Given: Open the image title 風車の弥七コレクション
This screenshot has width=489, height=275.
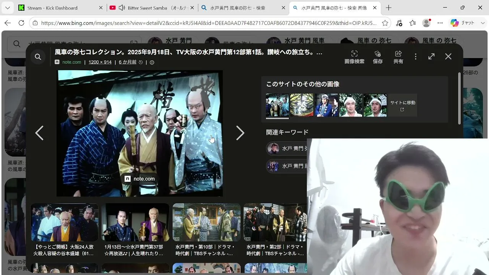Looking at the screenshot, I should tap(188, 52).
